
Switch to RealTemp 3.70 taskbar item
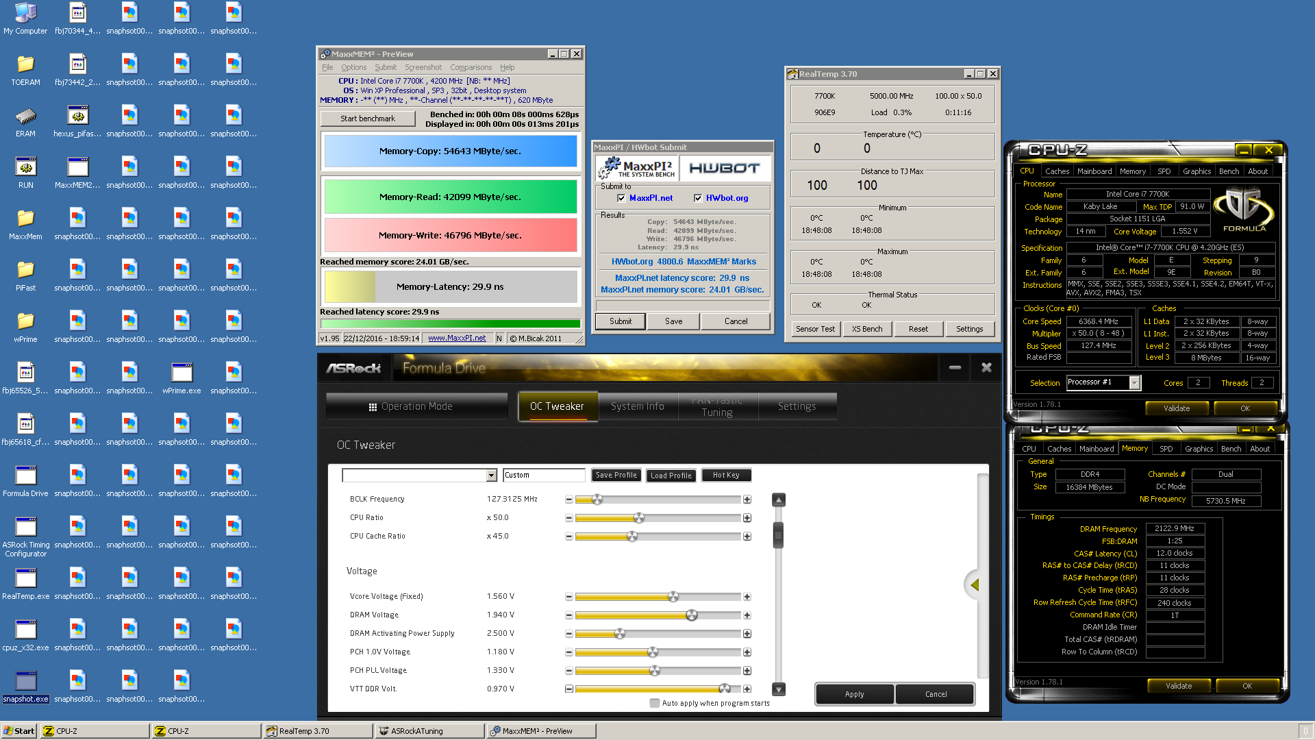tap(317, 731)
